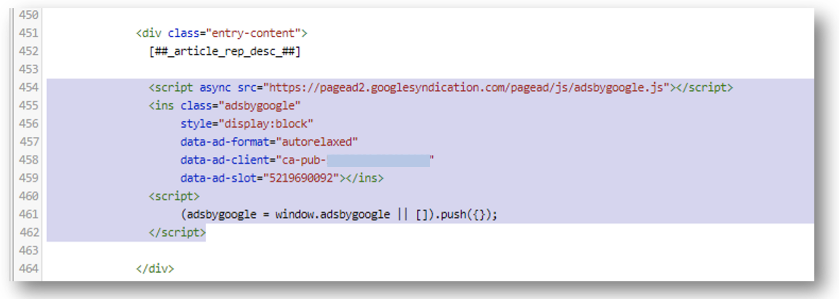
Task: Click line number 456 in the gutter
Action: click(x=28, y=124)
